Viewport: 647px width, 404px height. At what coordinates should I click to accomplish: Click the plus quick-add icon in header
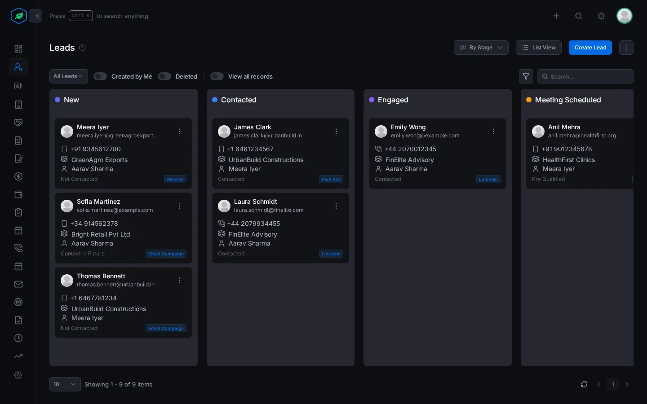point(556,16)
